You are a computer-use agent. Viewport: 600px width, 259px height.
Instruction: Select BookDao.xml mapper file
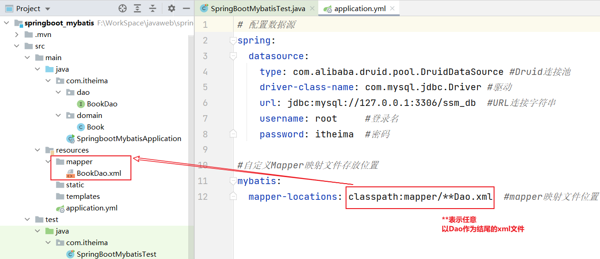(99, 173)
